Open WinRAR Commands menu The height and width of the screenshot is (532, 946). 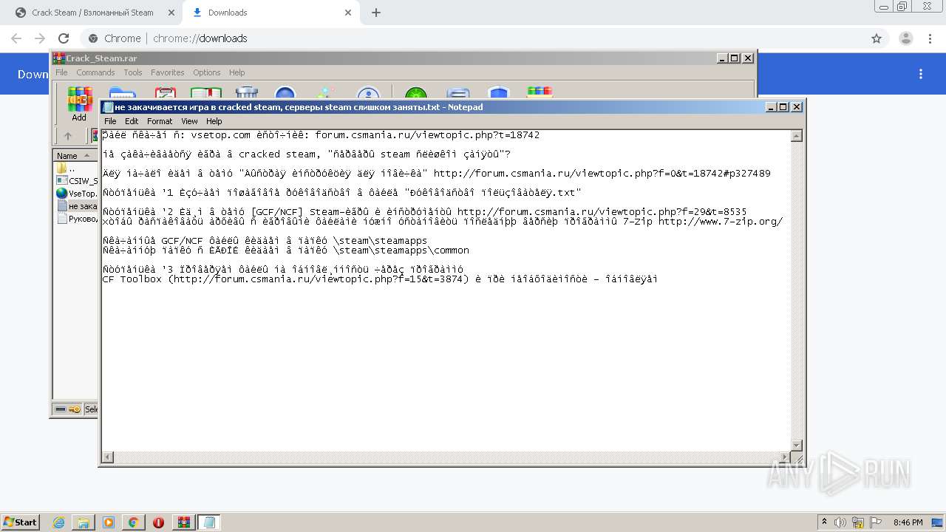(x=95, y=72)
